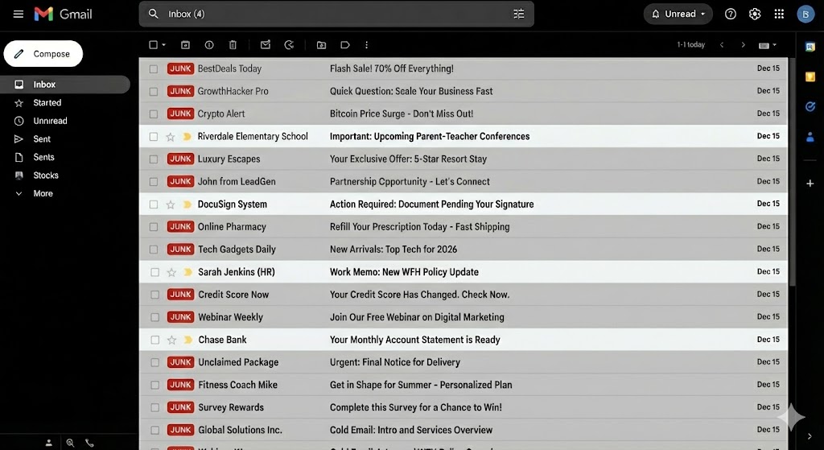Go to older messages arrow
824x450 pixels.
click(x=743, y=45)
